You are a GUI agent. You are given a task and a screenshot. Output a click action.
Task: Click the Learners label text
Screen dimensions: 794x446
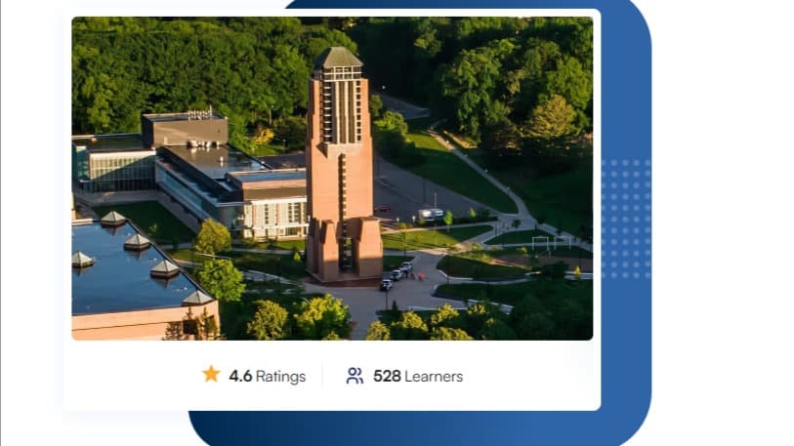434,376
